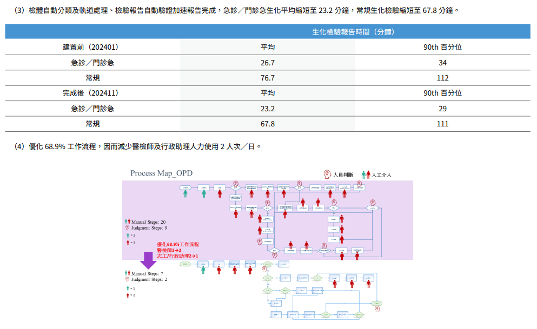Click the head icon beside Judgment Steps: 9
The width and height of the screenshot is (537, 329).
[127, 227]
